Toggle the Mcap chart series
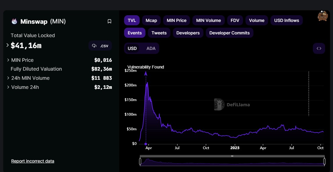 click(x=151, y=20)
